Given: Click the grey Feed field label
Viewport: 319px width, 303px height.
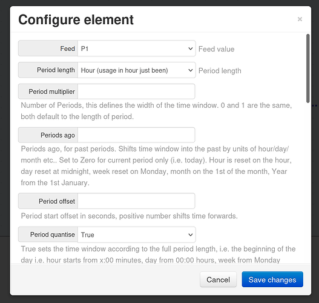Looking at the screenshot, I should (x=48, y=48).
